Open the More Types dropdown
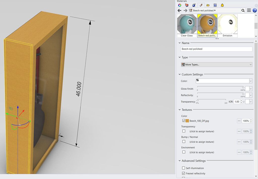Image resolution: width=258 pixels, height=179 pixels. [x=216, y=64]
